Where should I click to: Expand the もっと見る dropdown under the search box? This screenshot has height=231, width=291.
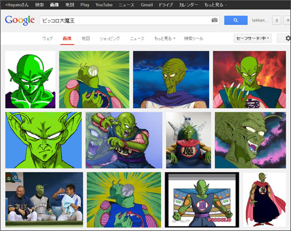click(x=165, y=39)
